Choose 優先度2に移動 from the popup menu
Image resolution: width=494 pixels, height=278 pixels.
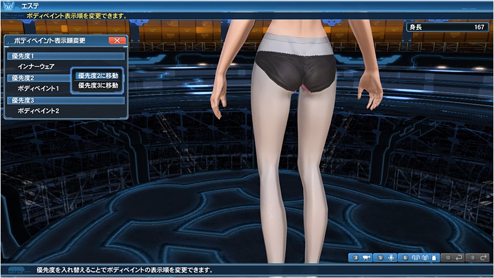[98, 75]
